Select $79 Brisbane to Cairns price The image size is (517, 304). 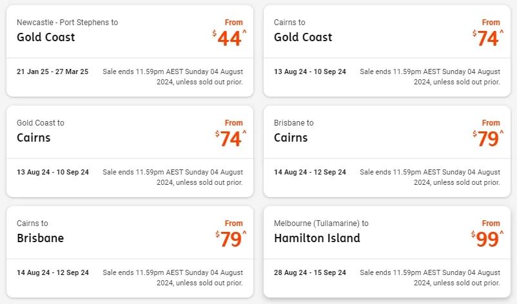(488, 138)
